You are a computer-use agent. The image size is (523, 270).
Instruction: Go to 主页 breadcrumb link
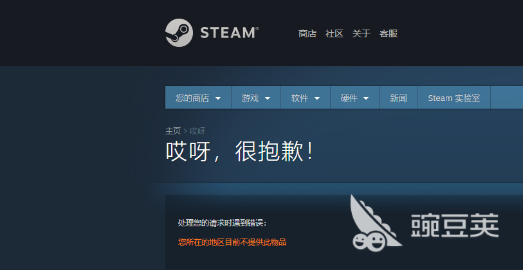173,131
